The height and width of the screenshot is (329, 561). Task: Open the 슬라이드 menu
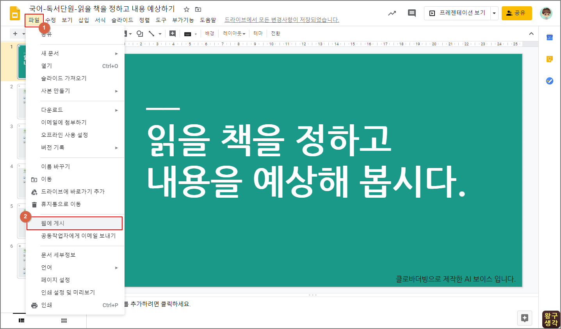122,20
